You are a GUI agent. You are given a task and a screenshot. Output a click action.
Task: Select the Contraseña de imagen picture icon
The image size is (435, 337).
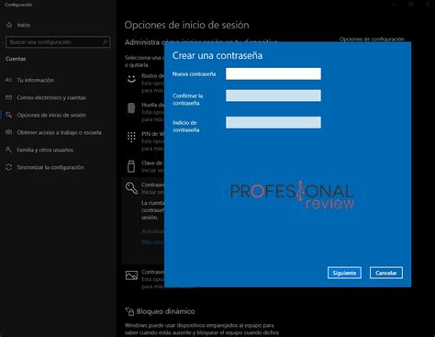[x=131, y=275]
